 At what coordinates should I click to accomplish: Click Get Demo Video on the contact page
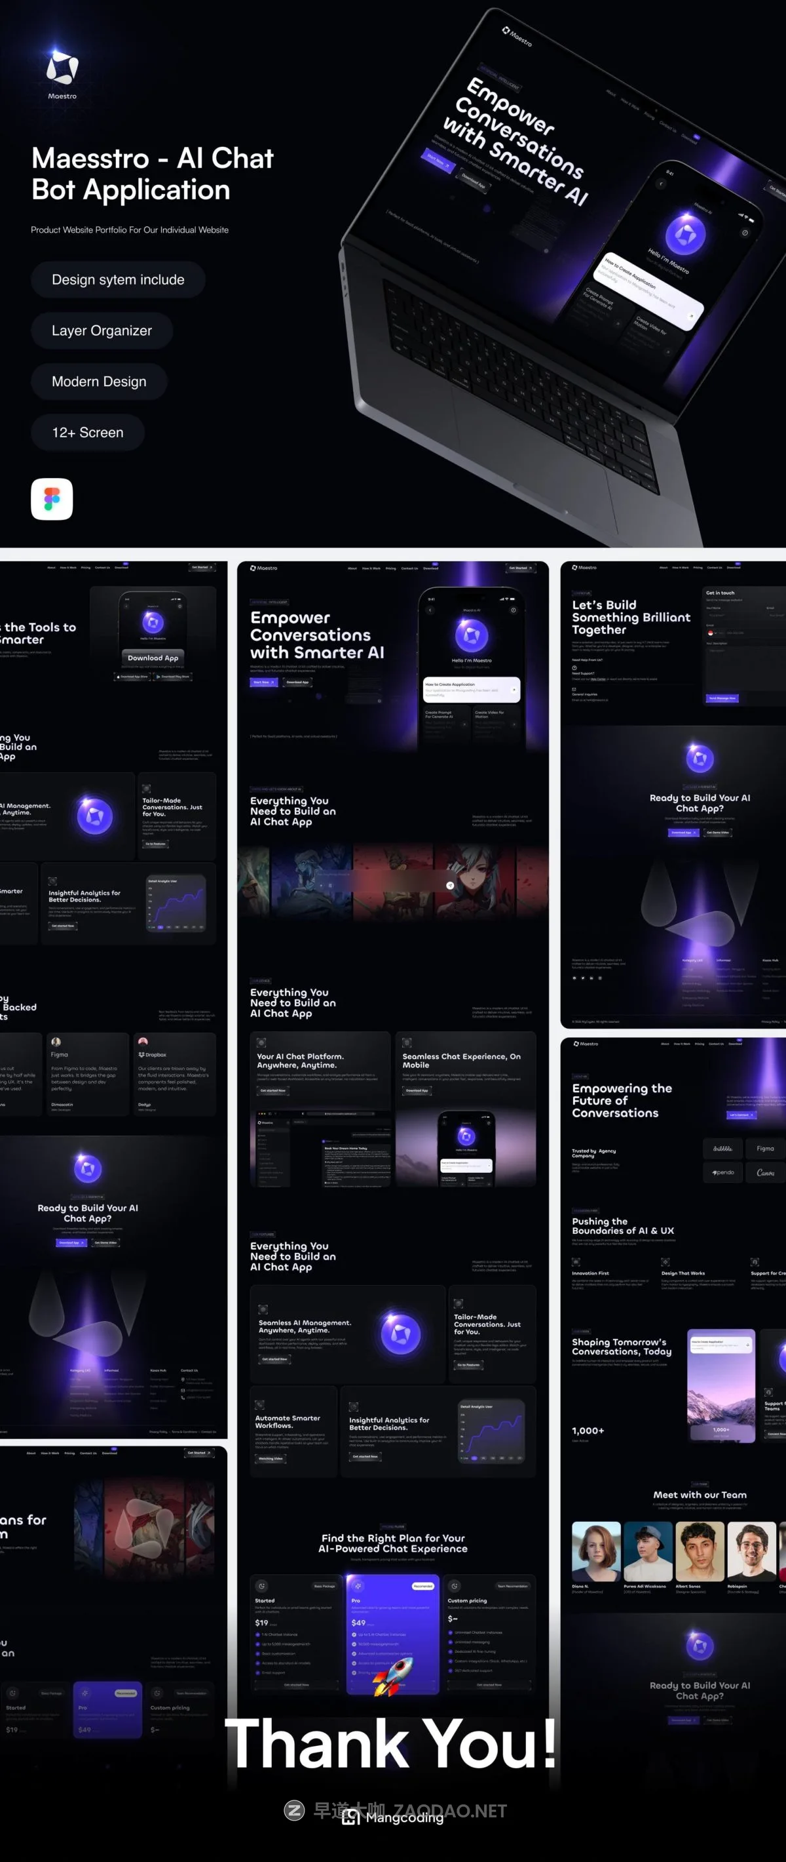[x=717, y=832]
